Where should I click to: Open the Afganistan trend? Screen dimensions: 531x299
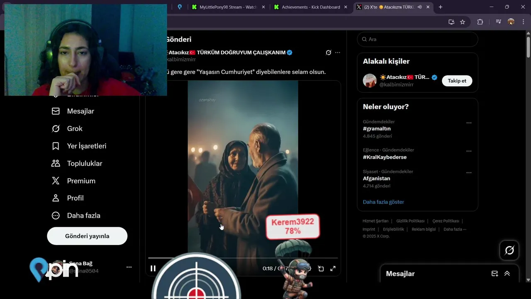pos(376,179)
